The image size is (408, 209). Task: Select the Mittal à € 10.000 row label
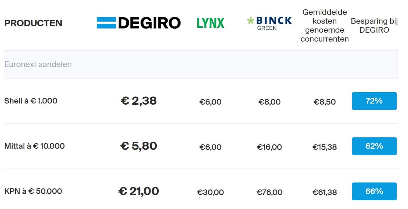[x=34, y=146]
